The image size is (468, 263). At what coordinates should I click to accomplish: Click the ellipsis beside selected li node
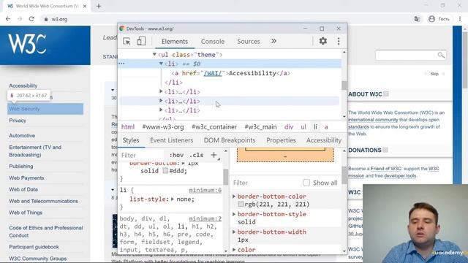tap(121, 64)
